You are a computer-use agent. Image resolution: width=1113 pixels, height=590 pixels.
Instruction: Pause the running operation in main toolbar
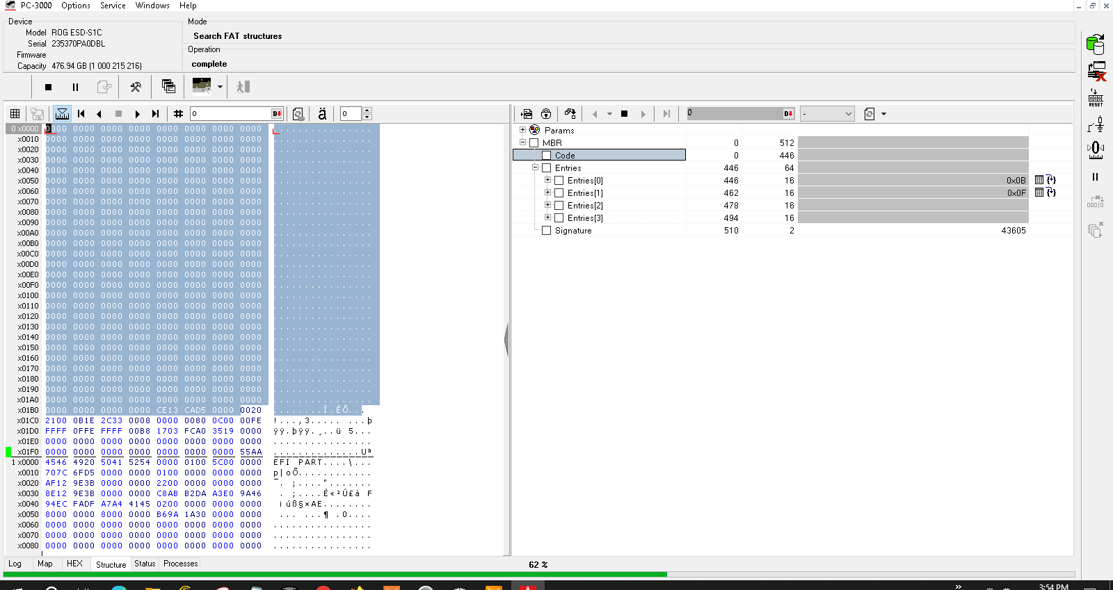tap(75, 87)
